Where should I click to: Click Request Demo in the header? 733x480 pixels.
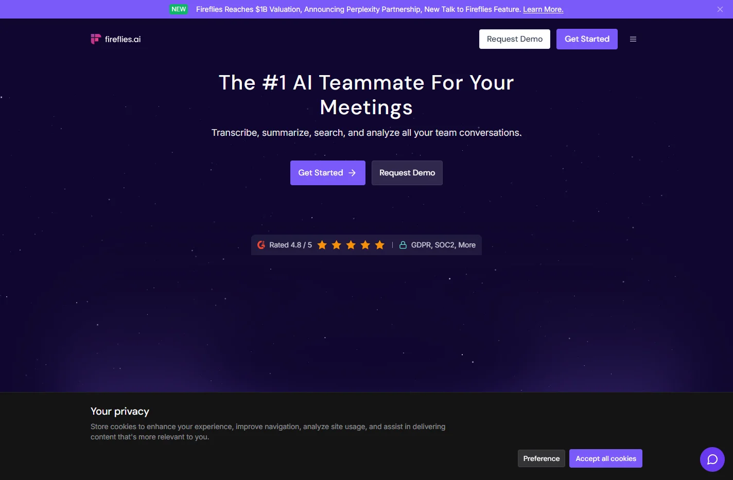[515, 39]
